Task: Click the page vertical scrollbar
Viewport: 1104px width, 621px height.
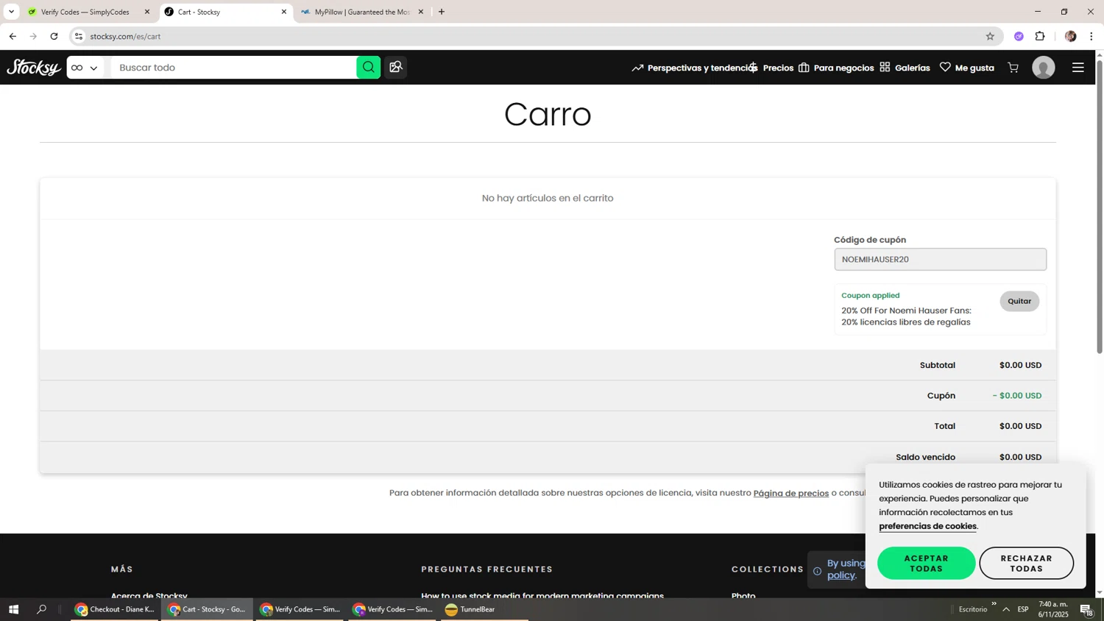Action: (1100, 206)
